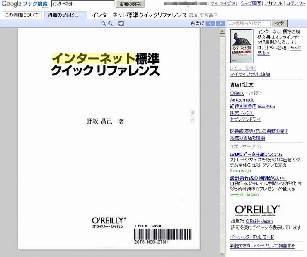This screenshot has height=257, width=307.
Task: Open Amazon.co.jp store link
Action: [242, 100]
